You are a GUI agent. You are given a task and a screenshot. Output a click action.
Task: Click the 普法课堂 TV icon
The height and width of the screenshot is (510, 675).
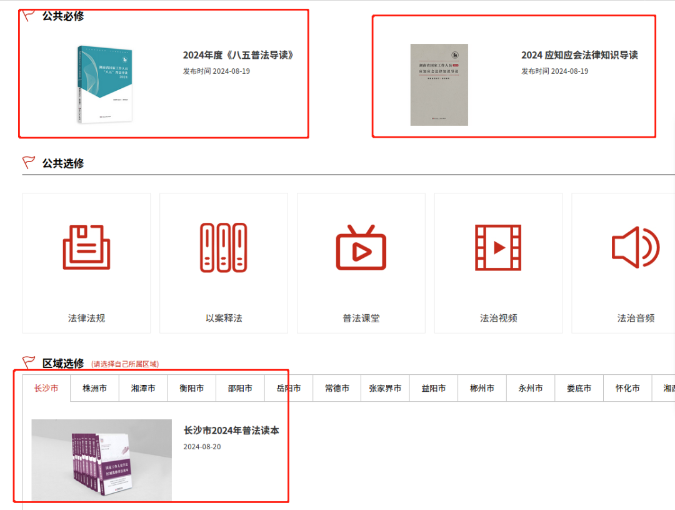click(x=361, y=247)
